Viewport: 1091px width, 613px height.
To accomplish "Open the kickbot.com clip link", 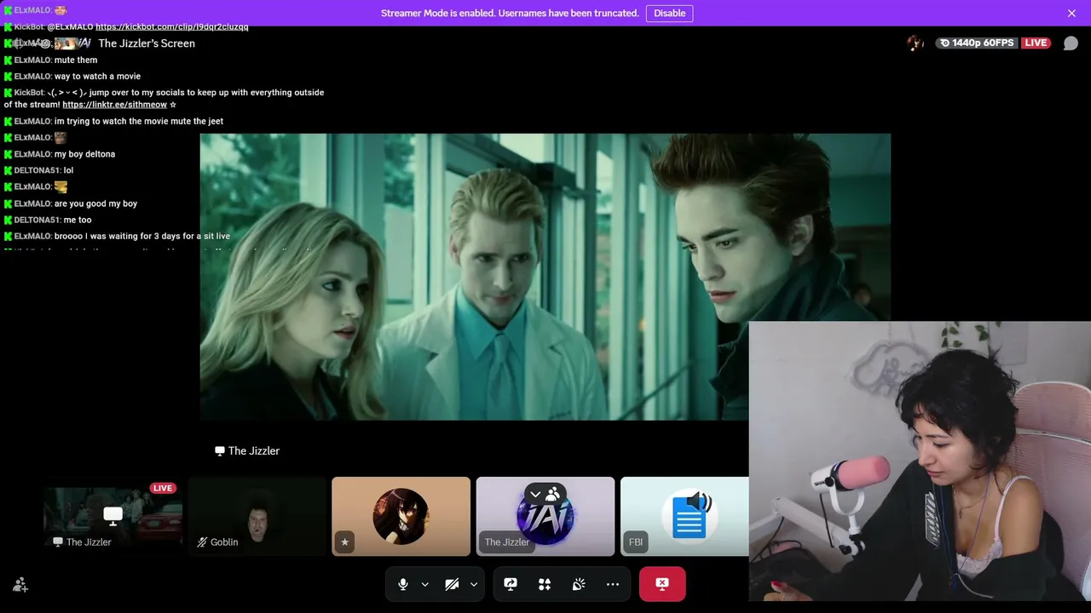I will point(171,26).
